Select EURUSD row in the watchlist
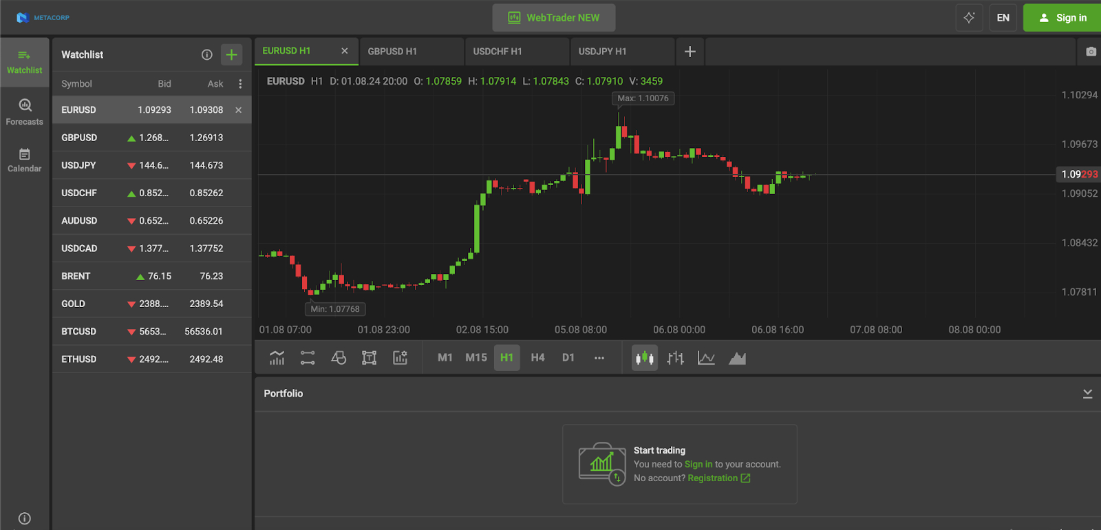Image resolution: width=1101 pixels, height=530 pixels. [x=152, y=110]
